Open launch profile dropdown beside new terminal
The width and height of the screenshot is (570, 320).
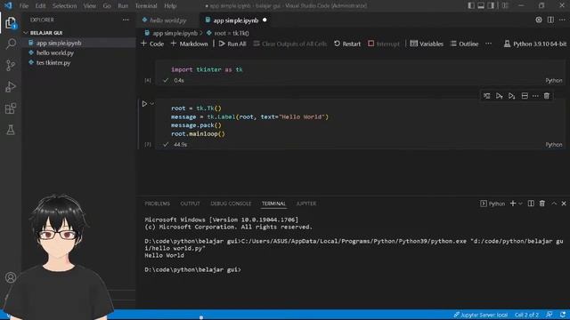(520, 204)
